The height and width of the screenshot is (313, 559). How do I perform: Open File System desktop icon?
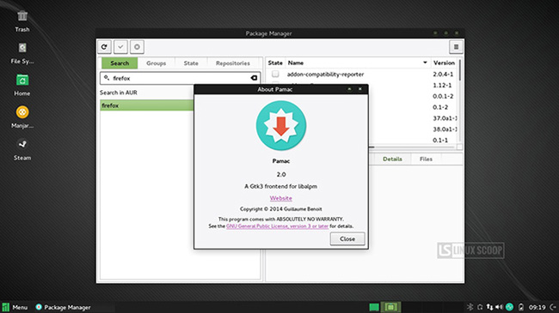tap(22, 53)
